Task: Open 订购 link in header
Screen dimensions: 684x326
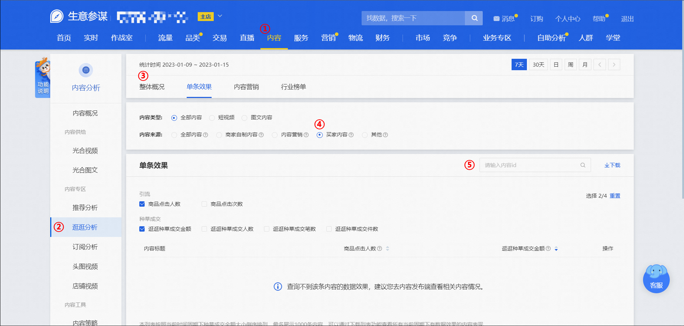Action: [x=537, y=19]
